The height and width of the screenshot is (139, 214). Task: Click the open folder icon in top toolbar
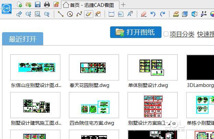pos(28,4)
